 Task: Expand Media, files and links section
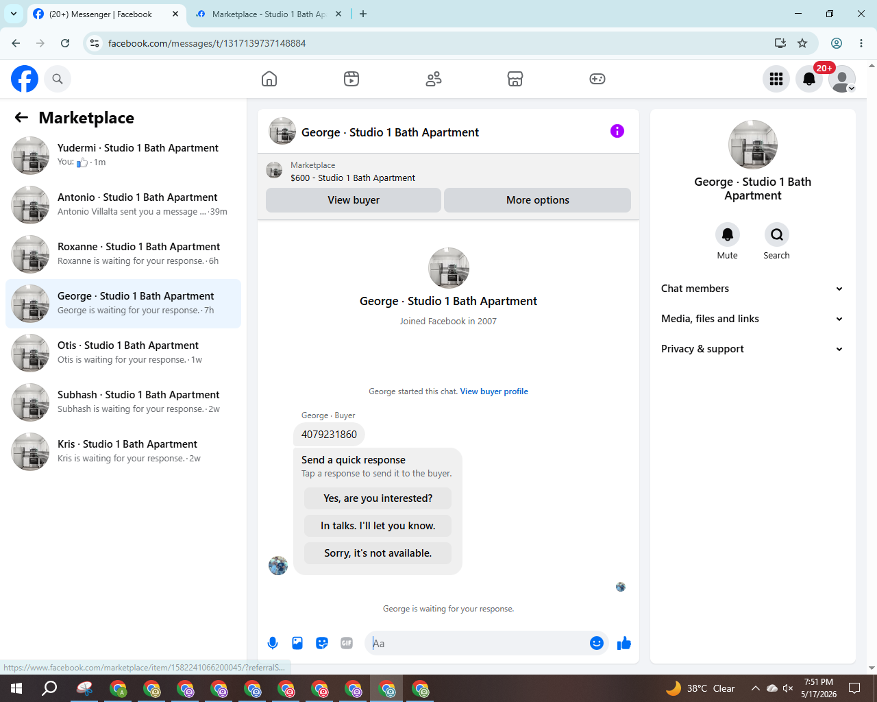coord(752,319)
